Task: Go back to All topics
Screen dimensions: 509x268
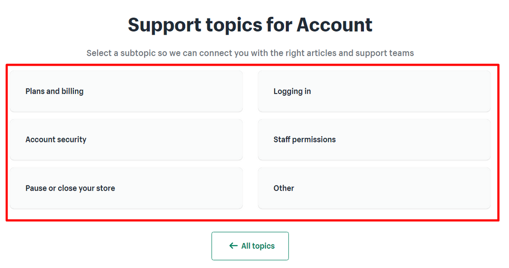Action: pyautogui.click(x=250, y=246)
